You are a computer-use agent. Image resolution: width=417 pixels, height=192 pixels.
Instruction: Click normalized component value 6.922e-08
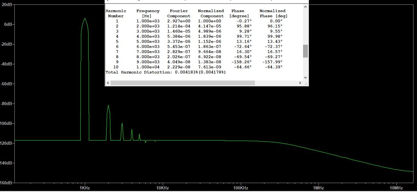[210, 57]
